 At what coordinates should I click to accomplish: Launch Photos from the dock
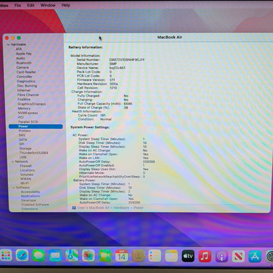89,255
